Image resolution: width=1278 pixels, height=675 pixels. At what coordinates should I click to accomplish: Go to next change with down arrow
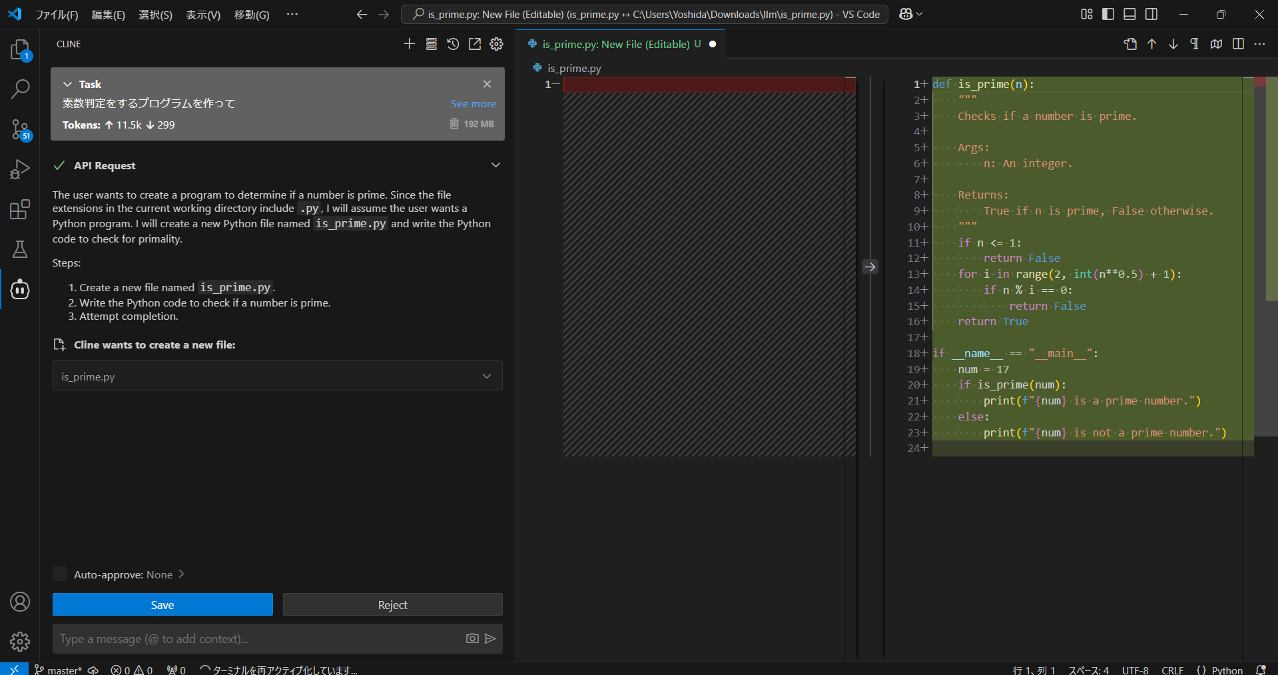pyautogui.click(x=1173, y=44)
